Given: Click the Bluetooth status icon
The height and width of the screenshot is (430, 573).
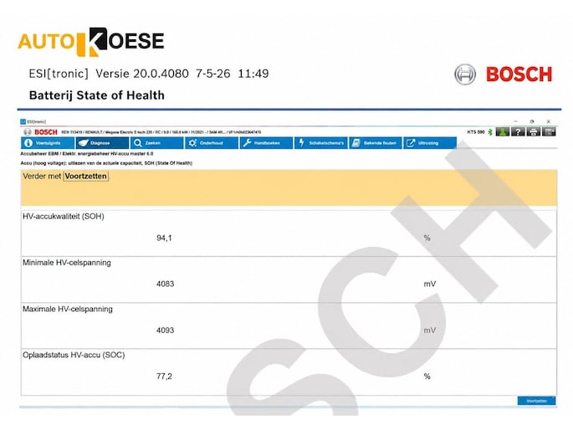Looking at the screenshot, I should coord(490,132).
